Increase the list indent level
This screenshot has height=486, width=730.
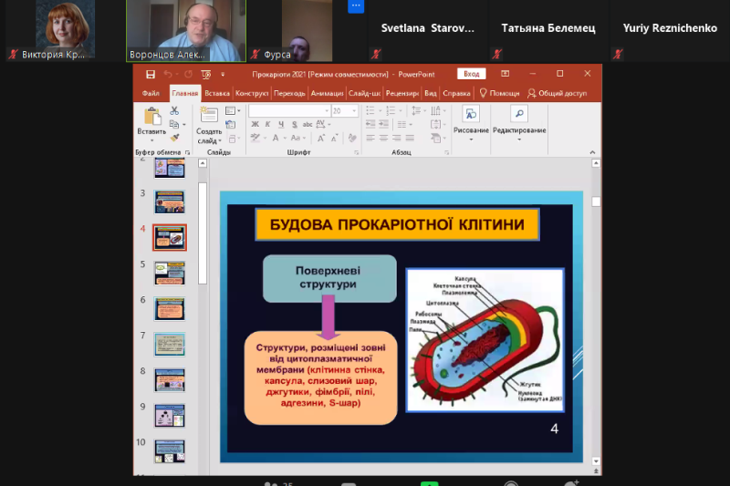pos(383,124)
